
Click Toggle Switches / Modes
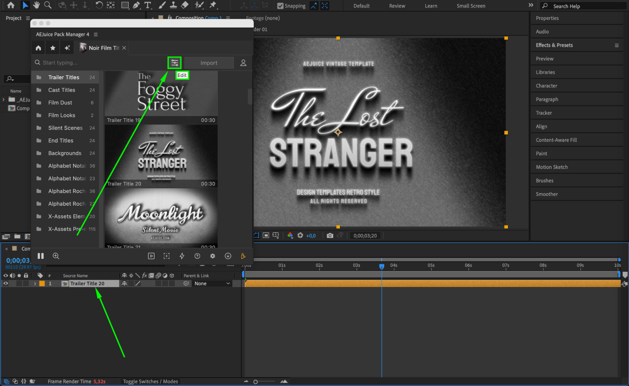coord(150,381)
